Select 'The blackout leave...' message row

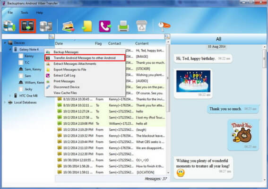tap(111, 136)
